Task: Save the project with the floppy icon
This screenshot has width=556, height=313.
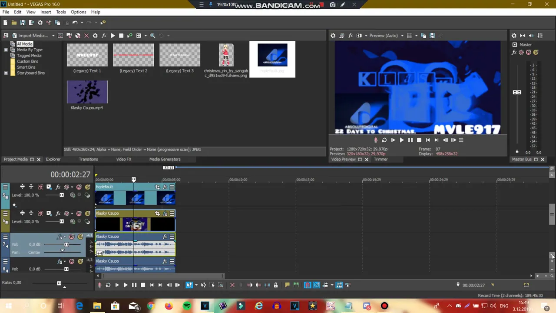Action: [23, 23]
